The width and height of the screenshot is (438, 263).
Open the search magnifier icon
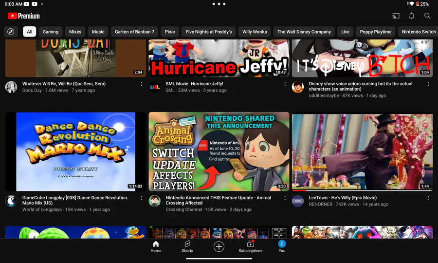pyautogui.click(x=427, y=16)
